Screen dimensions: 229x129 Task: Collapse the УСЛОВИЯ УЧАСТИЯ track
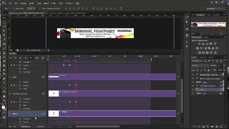coord(10,94)
